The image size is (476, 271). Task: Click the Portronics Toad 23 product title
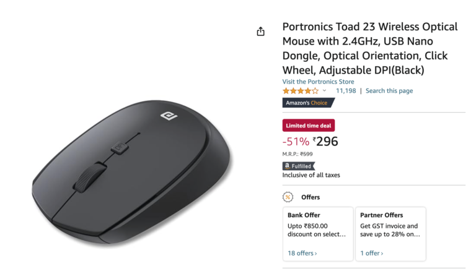click(x=370, y=48)
